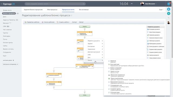173x97 pixels.
Task: Remove the left Уведомление пользователя block
Action: [61, 82]
